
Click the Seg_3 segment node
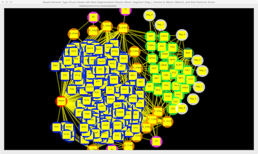tap(202, 71)
